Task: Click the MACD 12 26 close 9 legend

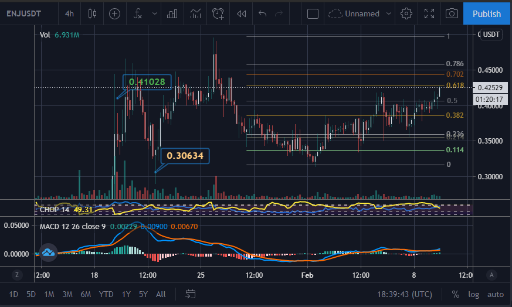Action: coord(73,226)
